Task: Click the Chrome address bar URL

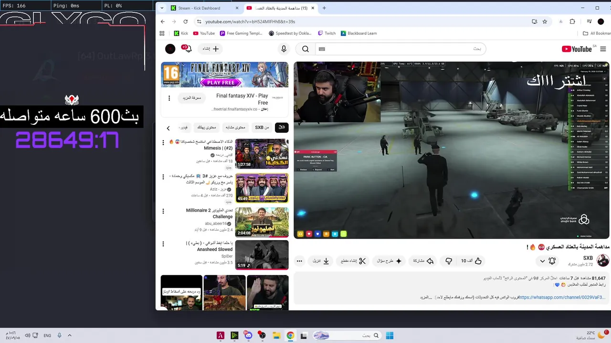Action: tap(250, 21)
